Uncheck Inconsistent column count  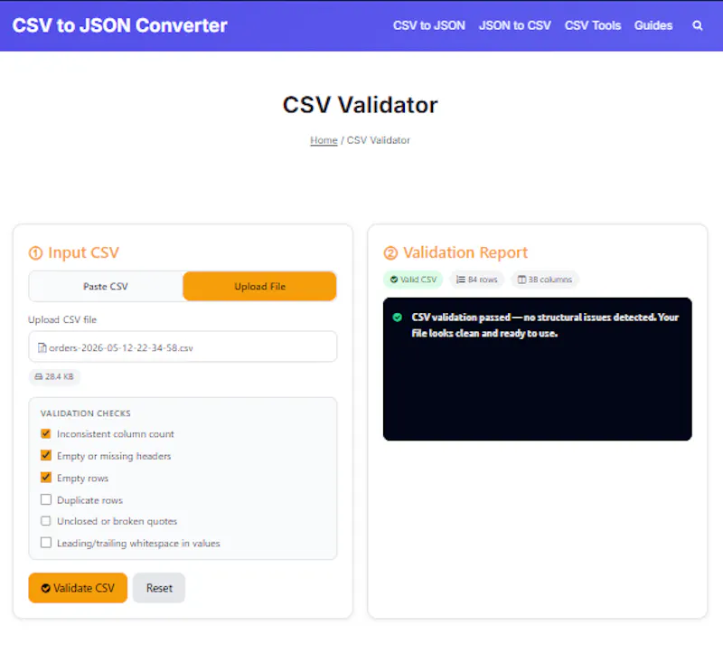[x=46, y=433]
